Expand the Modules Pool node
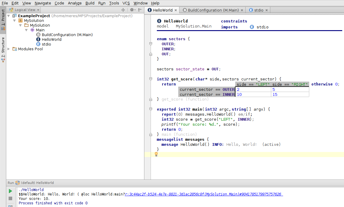This screenshot has height=207, width=344. click(x=9, y=49)
